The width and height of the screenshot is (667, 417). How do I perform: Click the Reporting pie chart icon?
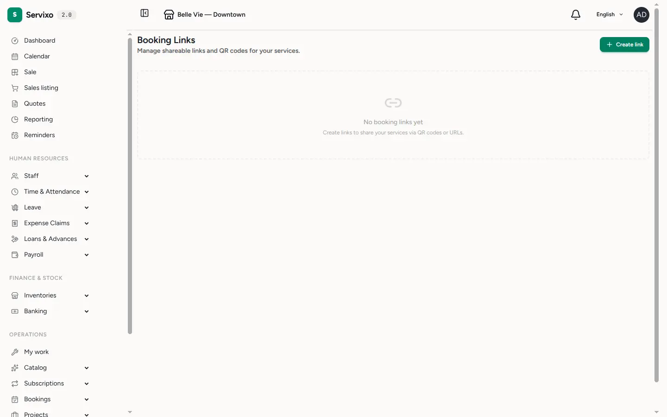point(15,120)
